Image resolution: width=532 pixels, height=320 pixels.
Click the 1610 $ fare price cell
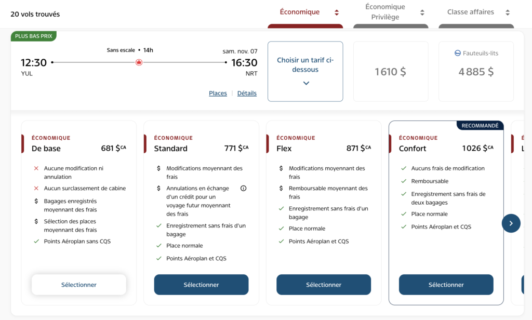click(391, 71)
